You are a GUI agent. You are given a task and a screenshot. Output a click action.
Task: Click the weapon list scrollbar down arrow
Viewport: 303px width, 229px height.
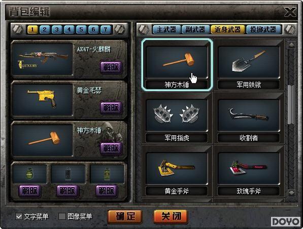tap(291, 192)
